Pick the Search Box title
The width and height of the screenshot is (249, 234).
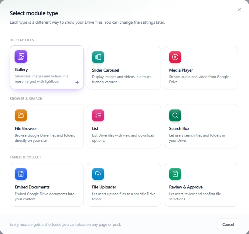179,128
